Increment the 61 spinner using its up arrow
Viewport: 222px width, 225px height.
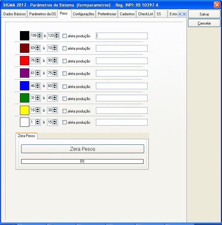(x=38, y=72)
